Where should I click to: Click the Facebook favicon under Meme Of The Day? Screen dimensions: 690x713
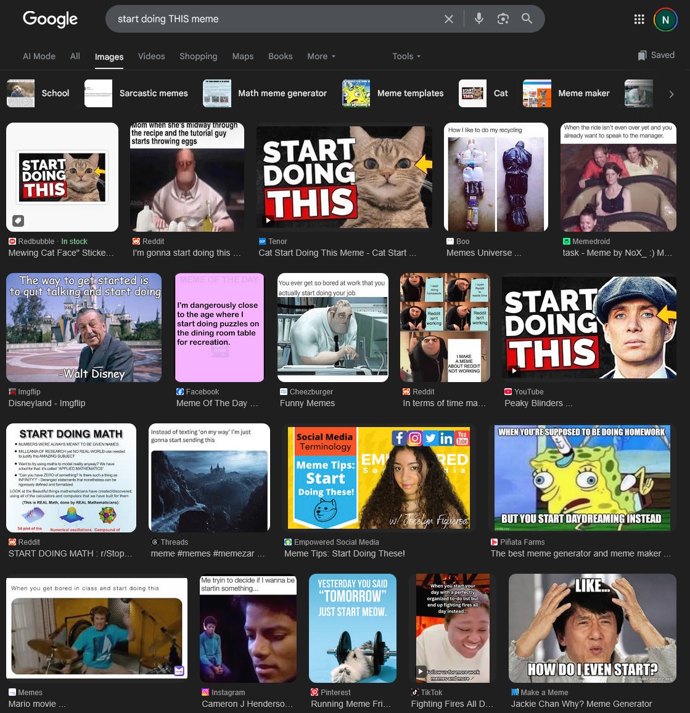click(179, 391)
